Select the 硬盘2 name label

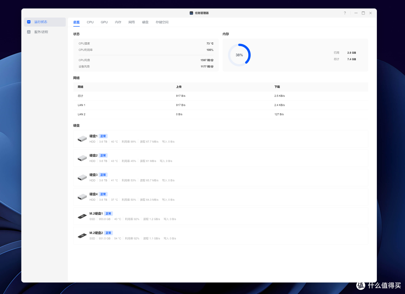click(93, 156)
